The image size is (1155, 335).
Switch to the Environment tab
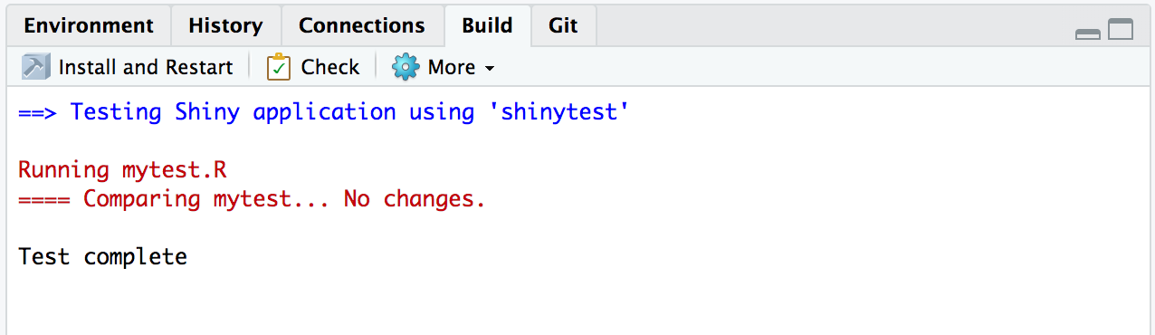point(89,25)
